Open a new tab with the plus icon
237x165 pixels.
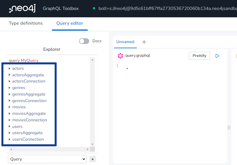click(144, 42)
